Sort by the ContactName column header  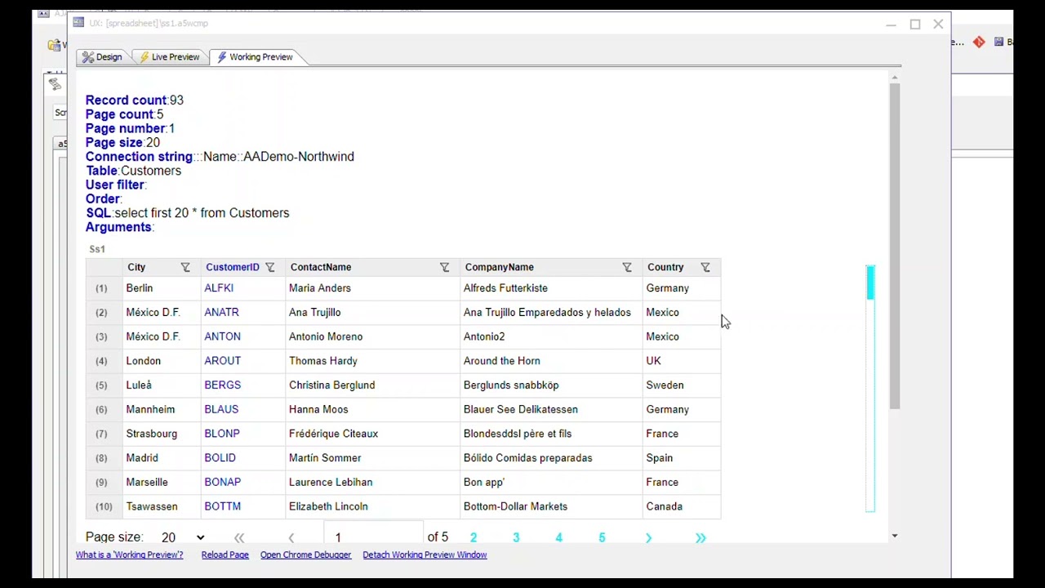tap(321, 267)
